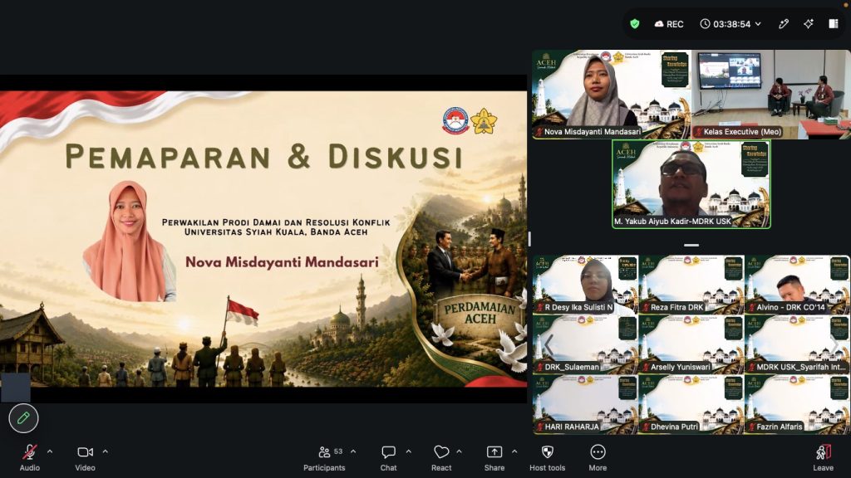Click the university logos on the slide

pyautogui.click(x=470, y=121)
